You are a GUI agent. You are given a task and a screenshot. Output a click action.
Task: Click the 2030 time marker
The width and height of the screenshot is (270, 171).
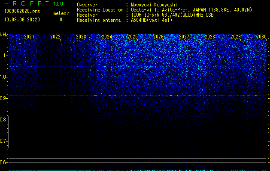coord(261,37)
